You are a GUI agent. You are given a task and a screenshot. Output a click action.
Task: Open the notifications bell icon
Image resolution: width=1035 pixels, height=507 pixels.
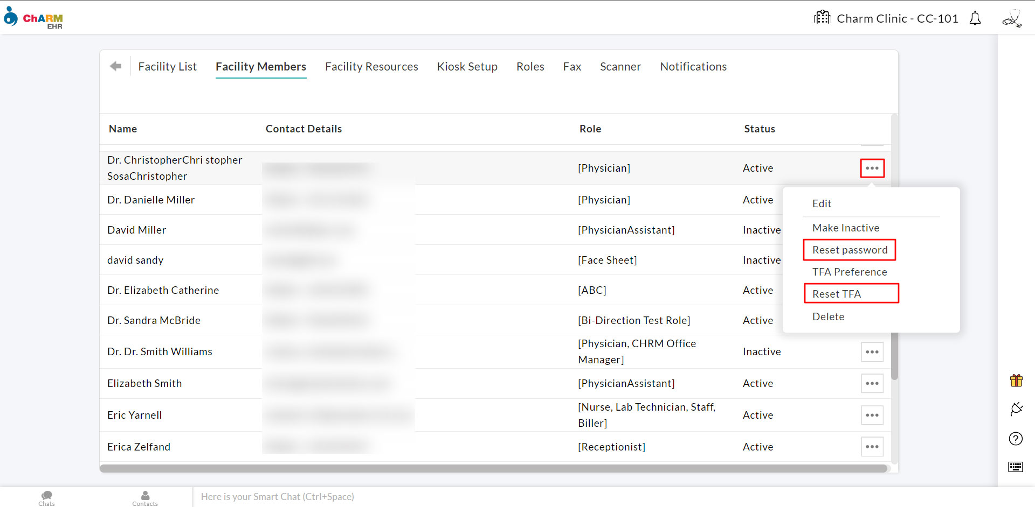[x=975, y=19]
